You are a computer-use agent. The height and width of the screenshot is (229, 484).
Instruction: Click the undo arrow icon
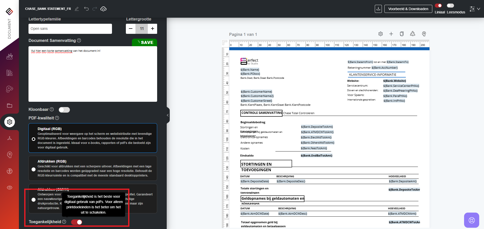point(87,9)
